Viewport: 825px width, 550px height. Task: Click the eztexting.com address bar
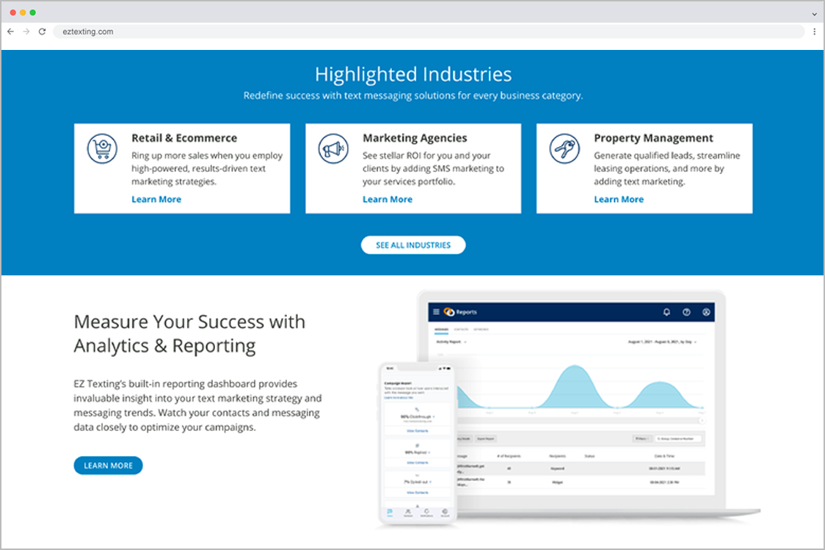[429, 32]
